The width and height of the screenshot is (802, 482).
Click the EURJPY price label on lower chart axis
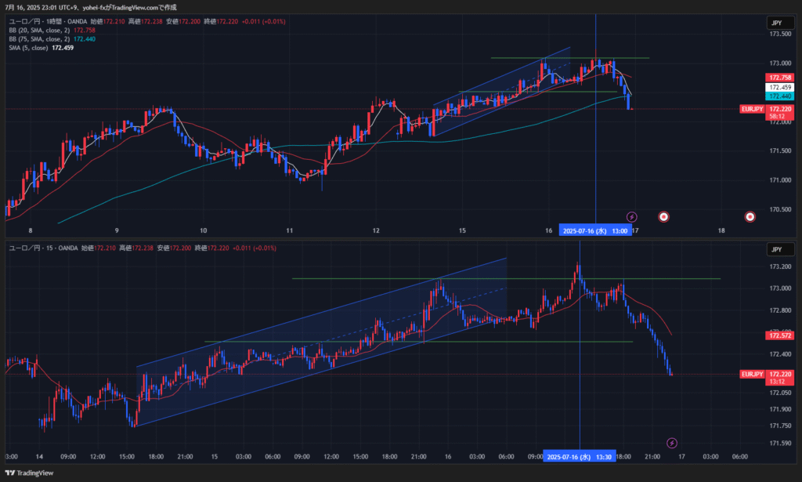pyautogui.click(x=752, y=375)
